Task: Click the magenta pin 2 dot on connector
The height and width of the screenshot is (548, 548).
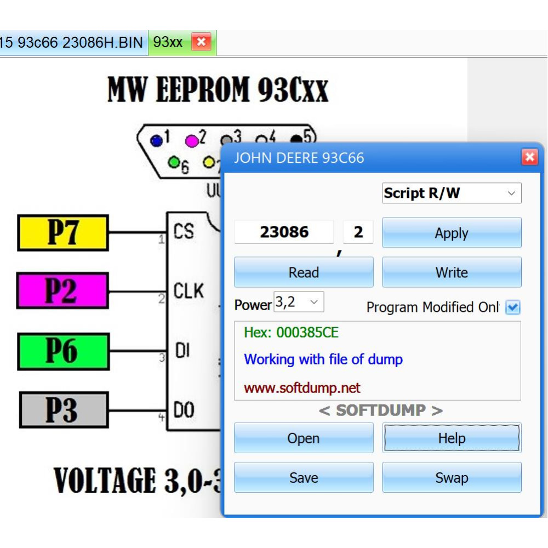Action: click(191, 141)
